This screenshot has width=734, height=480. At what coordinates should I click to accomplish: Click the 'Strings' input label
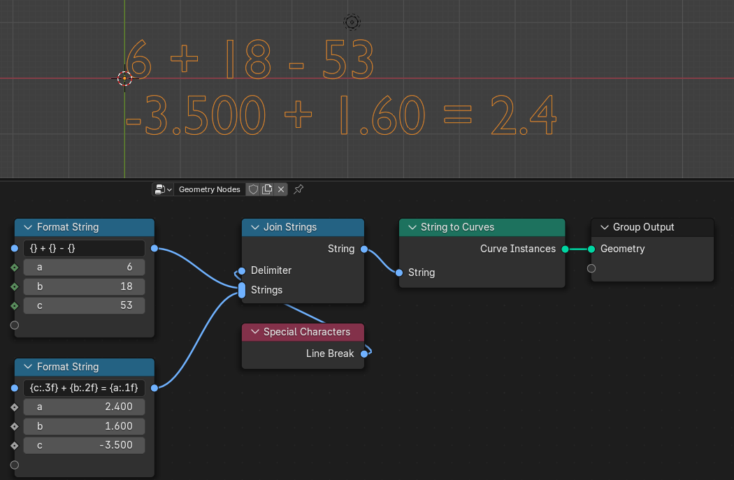click(x=267, y=290)
